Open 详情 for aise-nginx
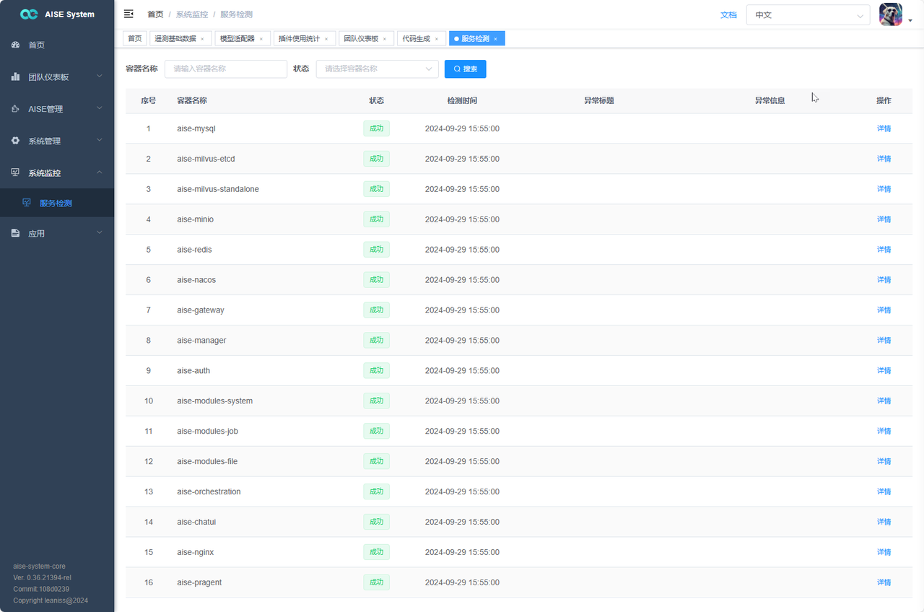Viewport: 924px width, 612px height. pos(884,553)
